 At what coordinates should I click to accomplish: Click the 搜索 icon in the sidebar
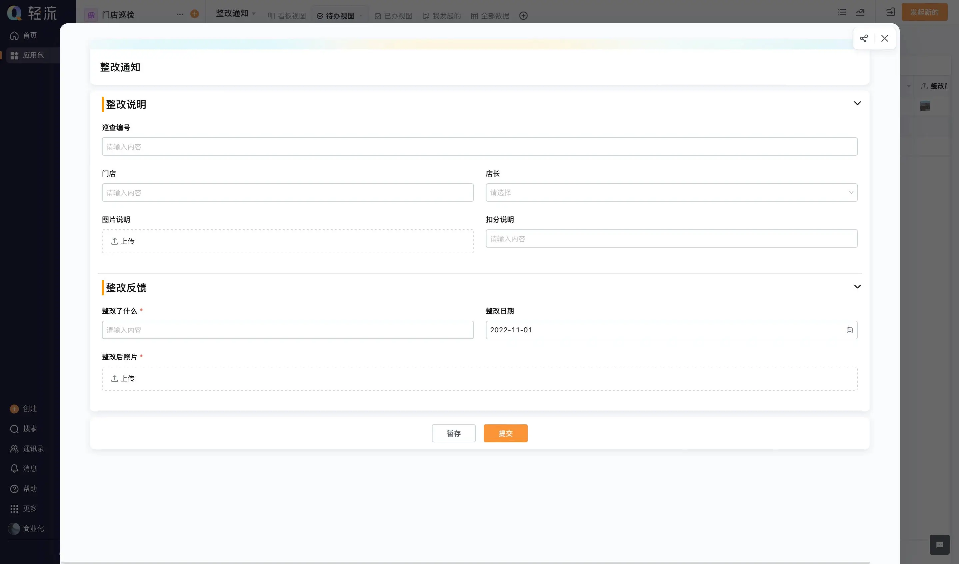pos(14,429)
